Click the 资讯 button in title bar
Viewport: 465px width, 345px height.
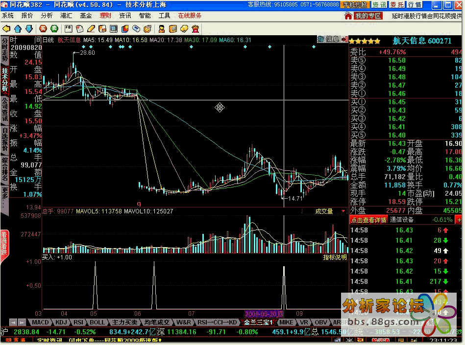(379, 5)
